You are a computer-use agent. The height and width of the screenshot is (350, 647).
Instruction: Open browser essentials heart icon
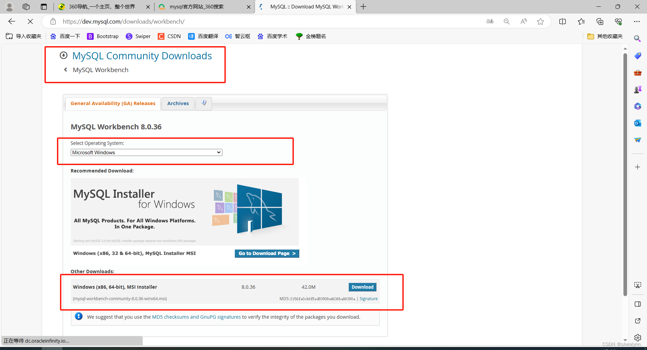618,22
